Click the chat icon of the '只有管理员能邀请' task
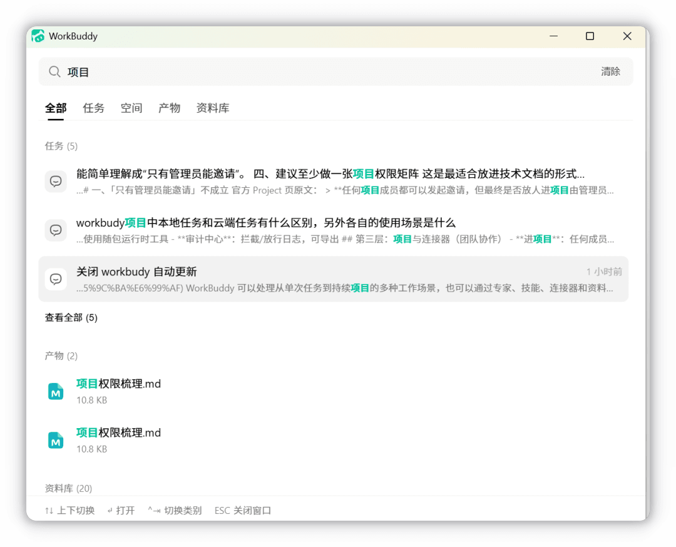The height and width of the screenshot is (547, 676). pos(56,181)
